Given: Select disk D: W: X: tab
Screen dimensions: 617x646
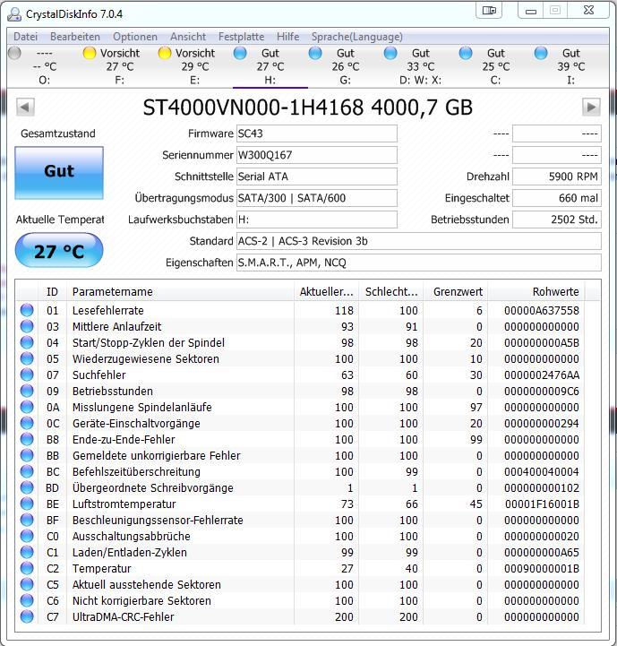Looking at the screenshot, I should tap(421, 66).
